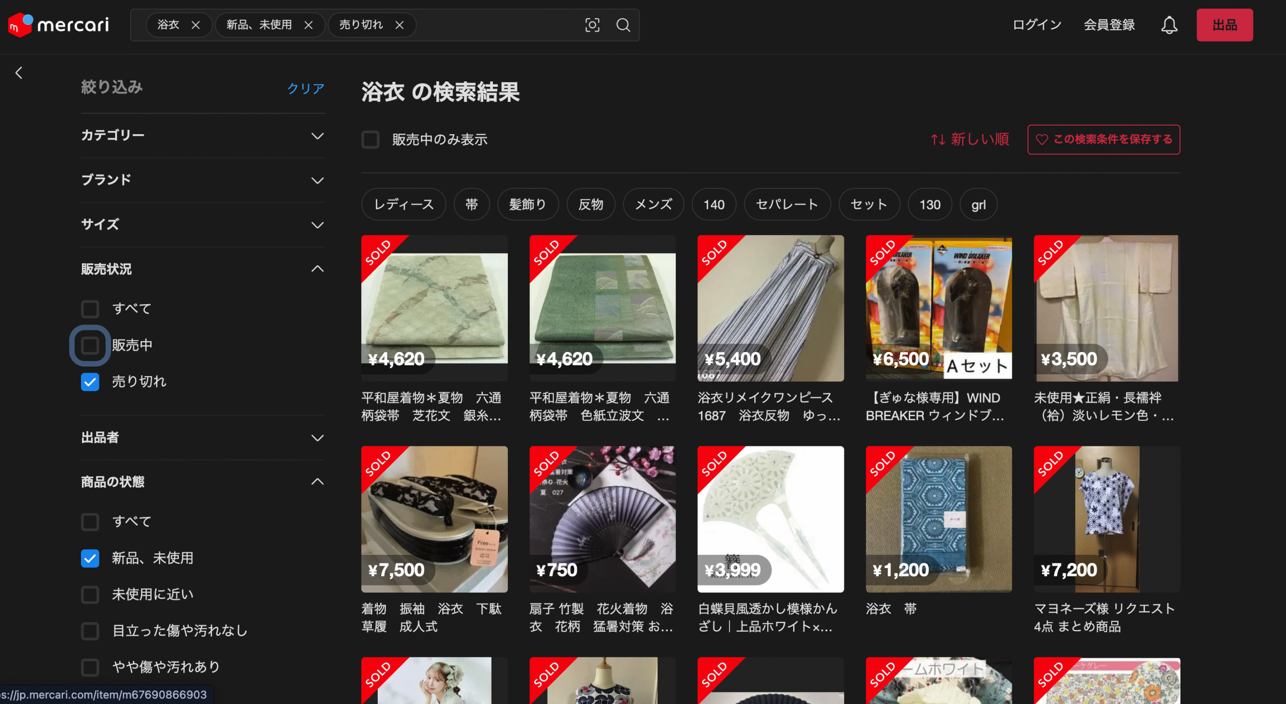Select the 帯 keyword chip
This screenshot has width=1286, height=704.
pos(471,204)
